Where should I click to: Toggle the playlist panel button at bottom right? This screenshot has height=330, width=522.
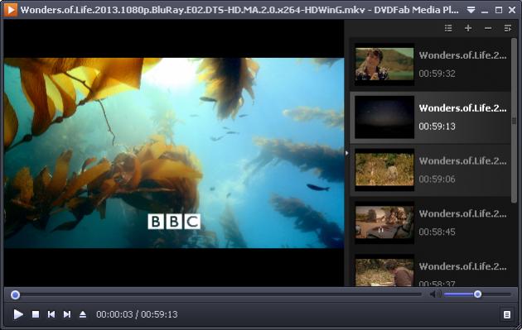click(507, 314)
